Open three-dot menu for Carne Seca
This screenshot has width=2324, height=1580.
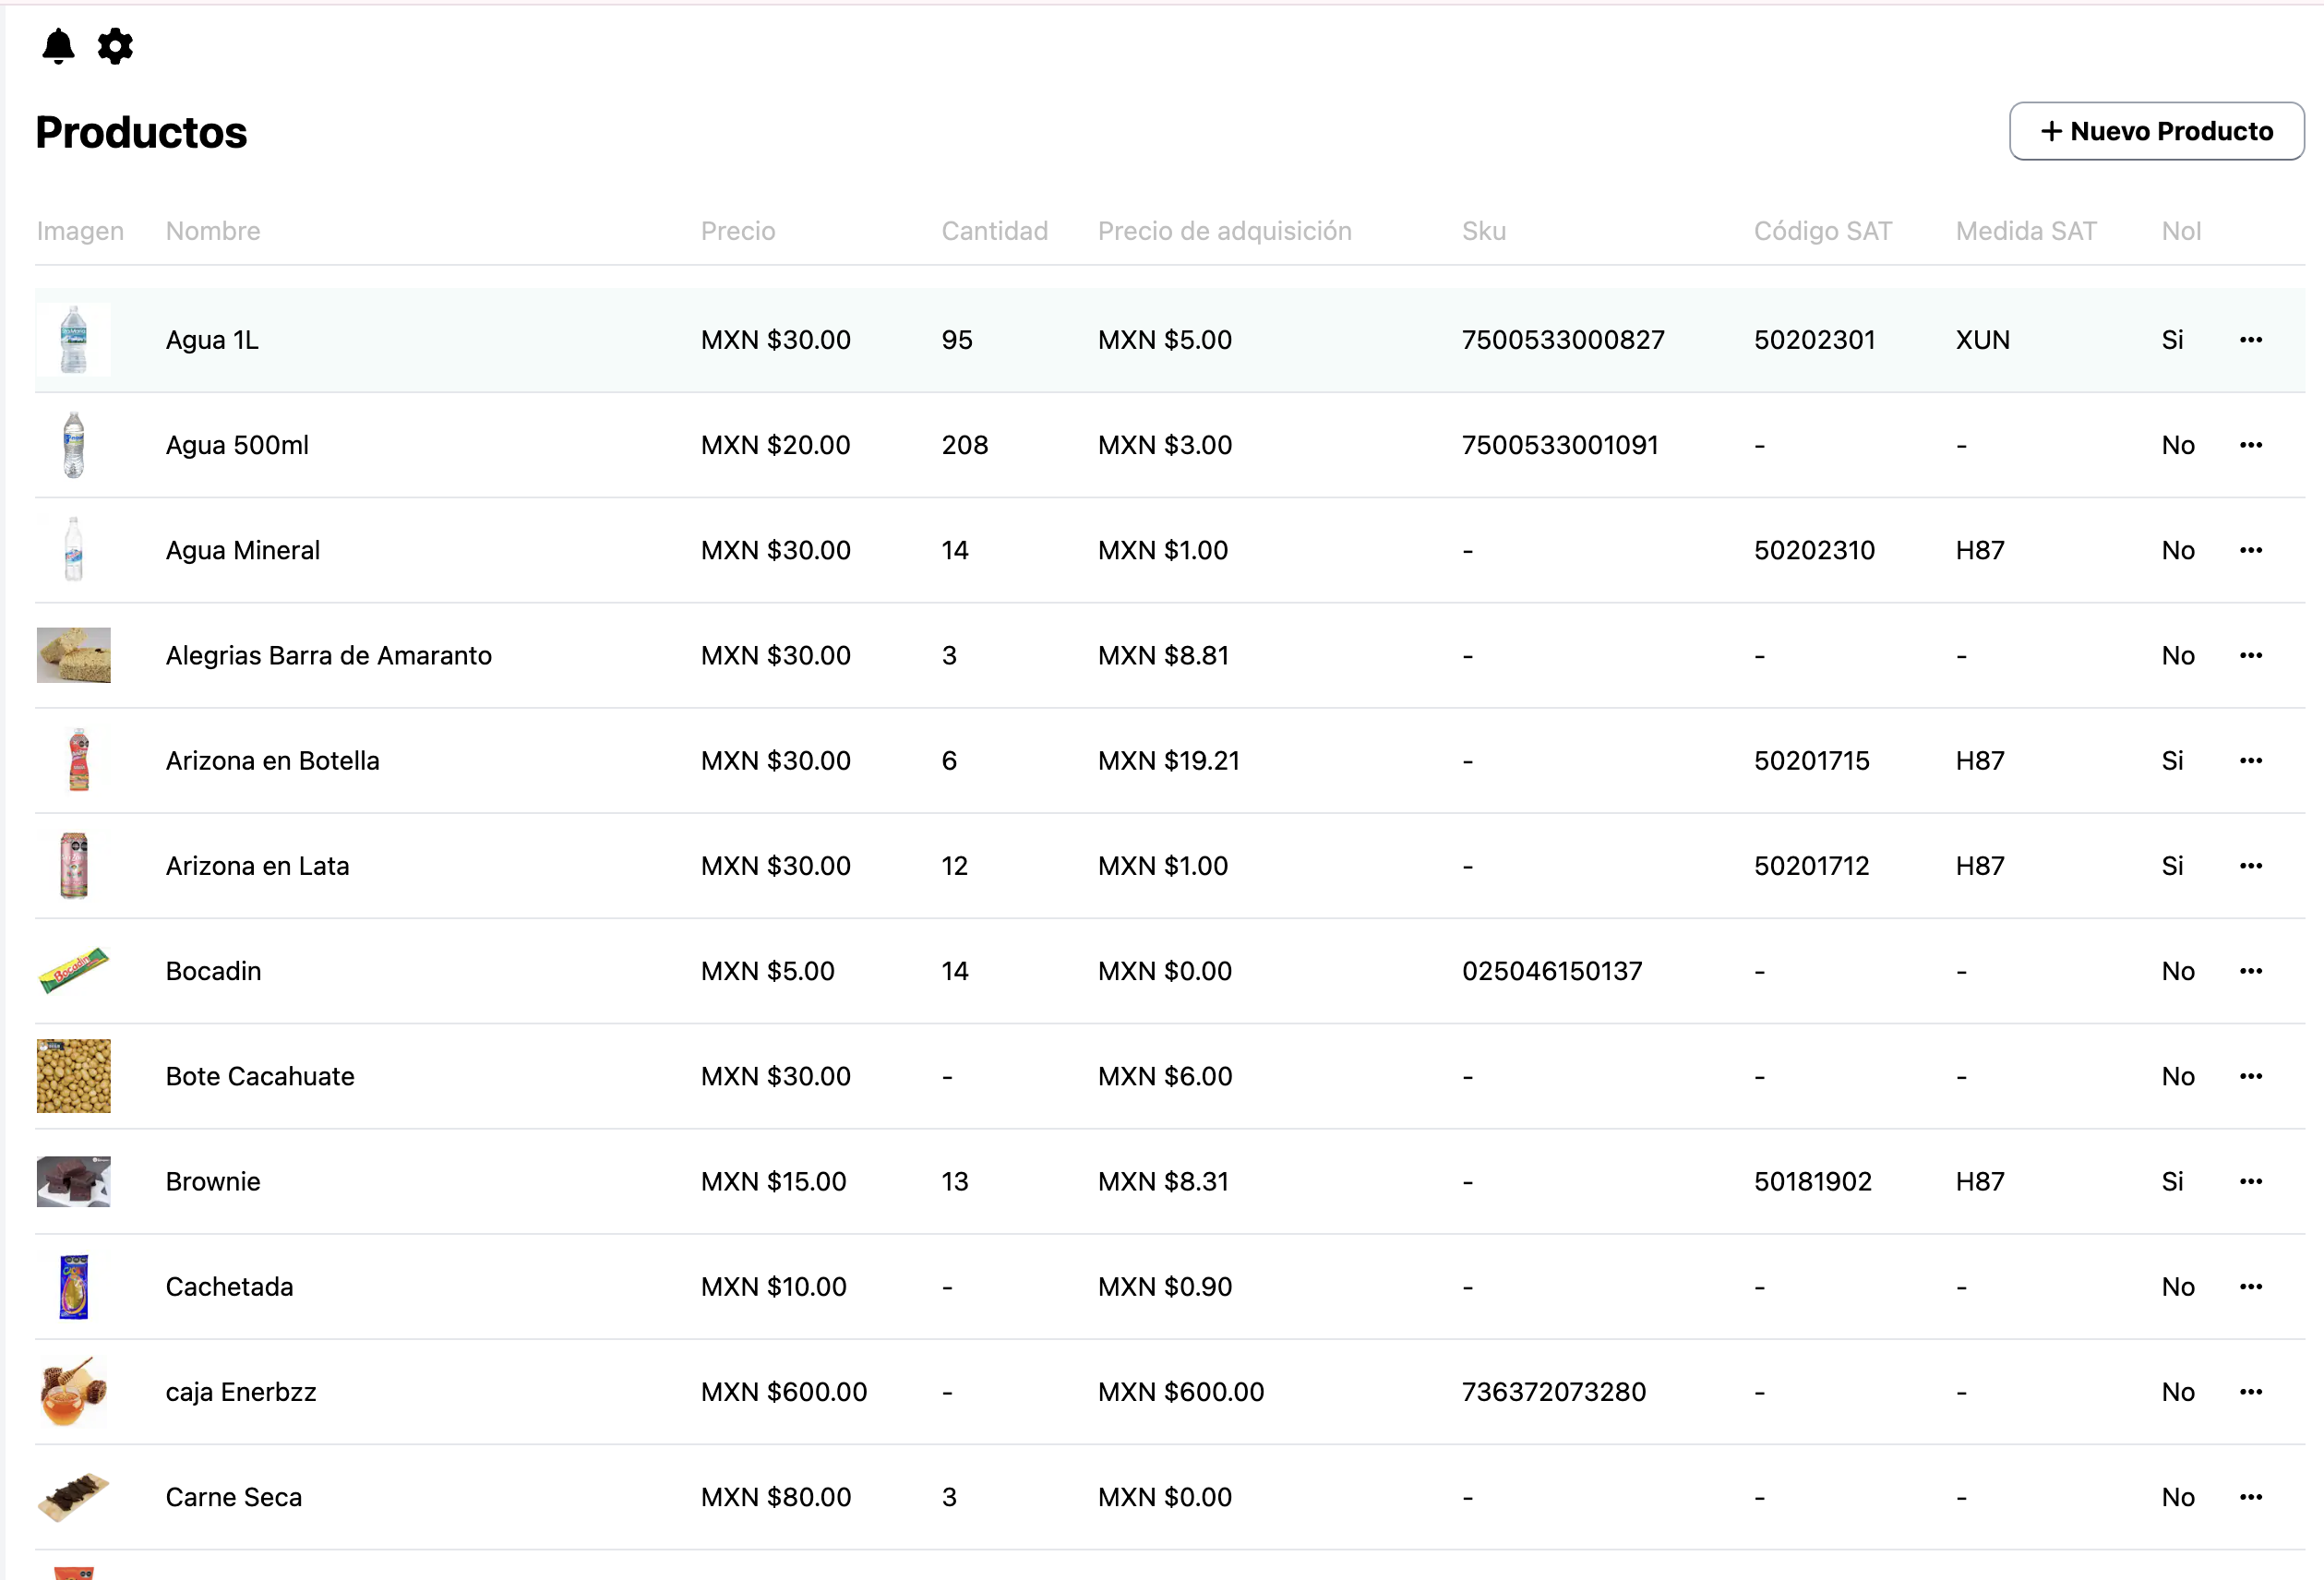point(2250,1497)
